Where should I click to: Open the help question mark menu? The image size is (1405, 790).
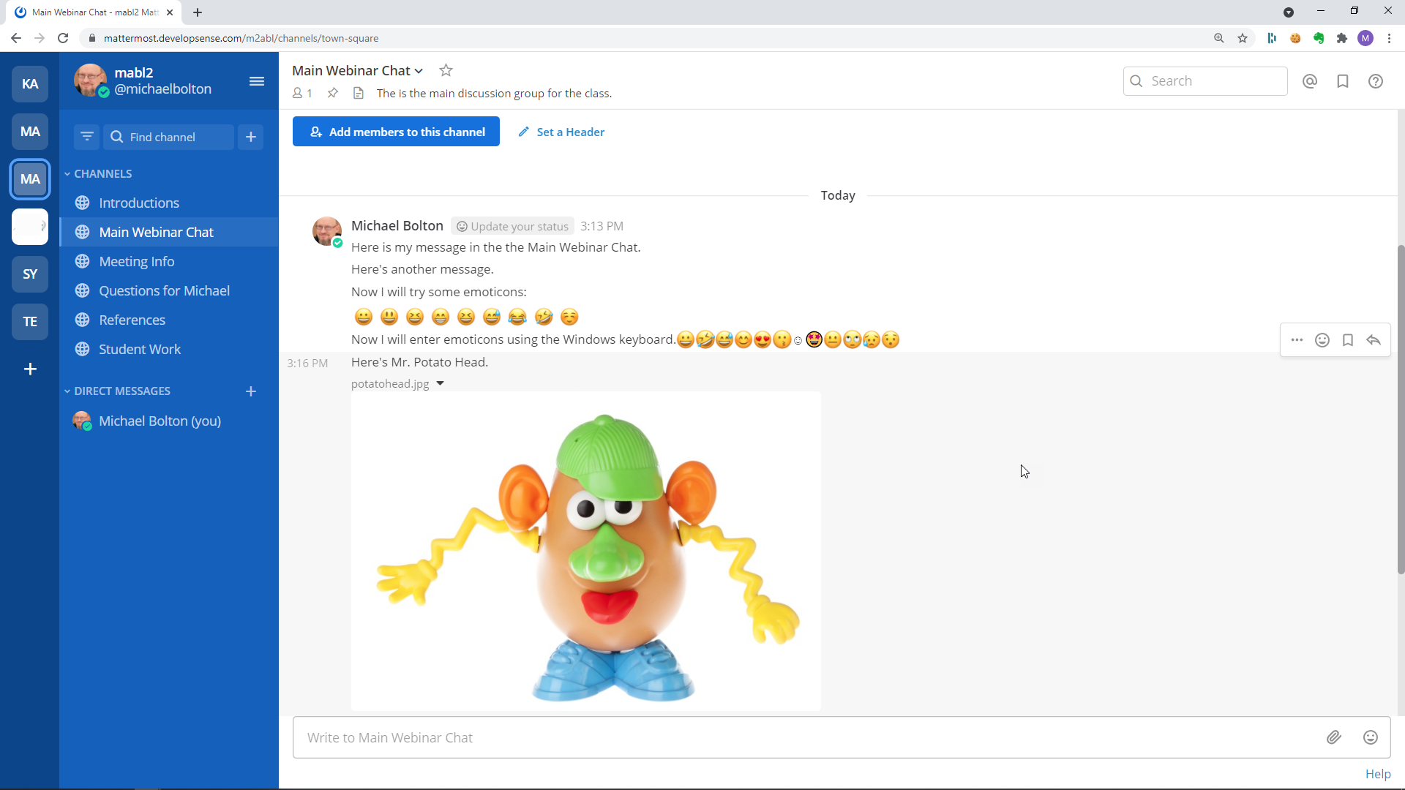pos(1376,81)
